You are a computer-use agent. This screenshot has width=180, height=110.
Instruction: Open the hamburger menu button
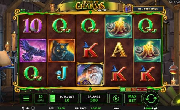coord(26,98)
